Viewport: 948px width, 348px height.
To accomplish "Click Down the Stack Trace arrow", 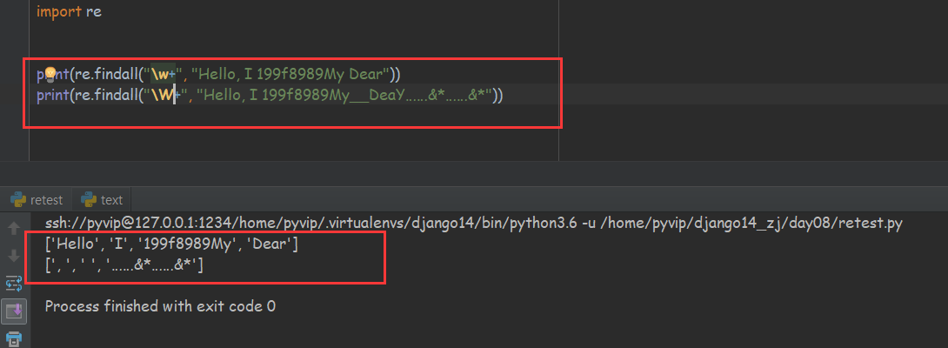I will (13, 256).
